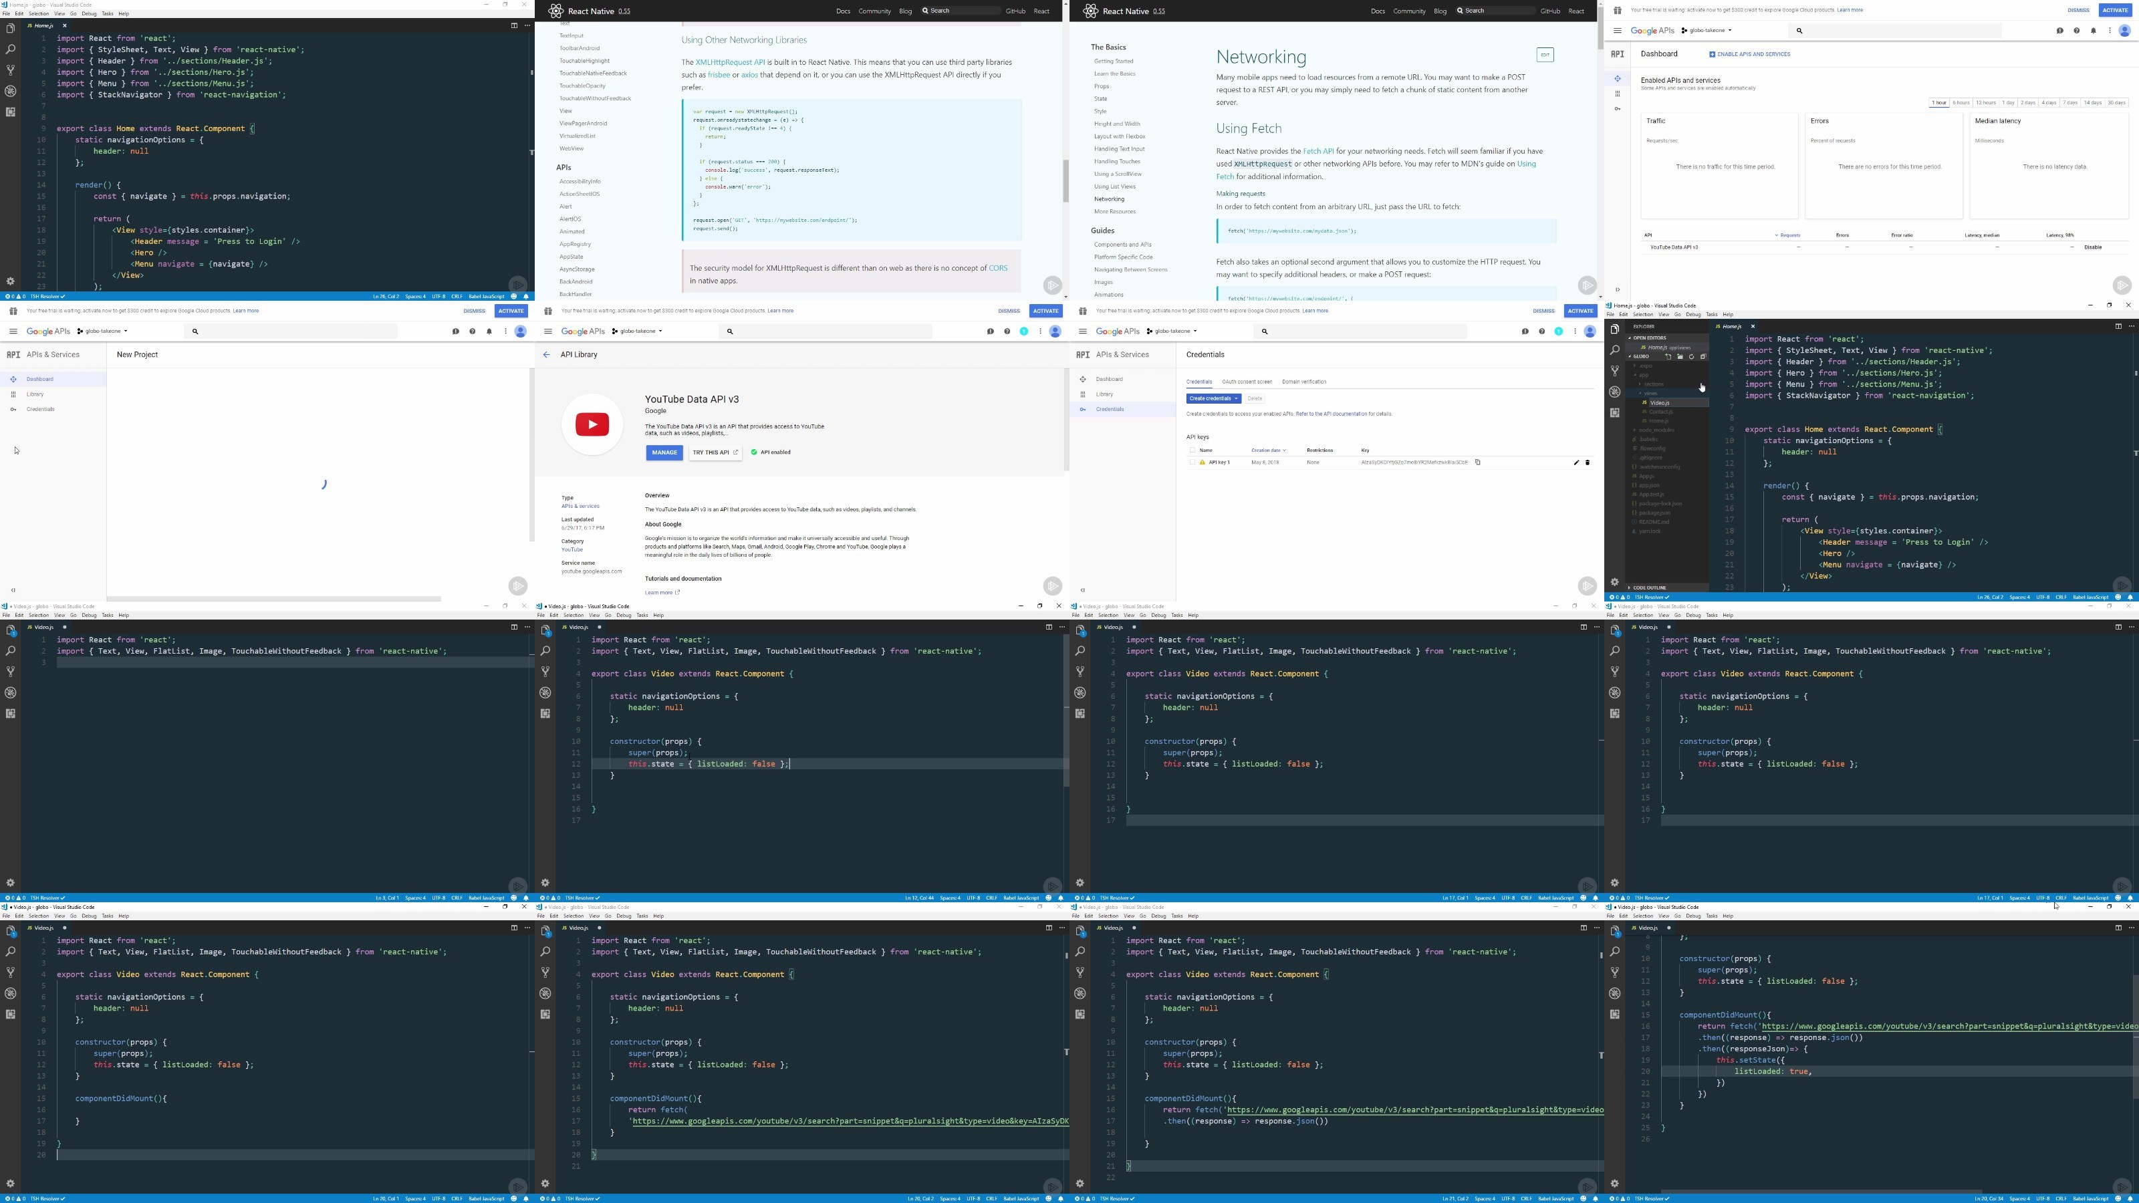Screen dimensions: 2139x1203
Task: Switch to OAuth consent screen tab
Action: [x=1247, y=382]
